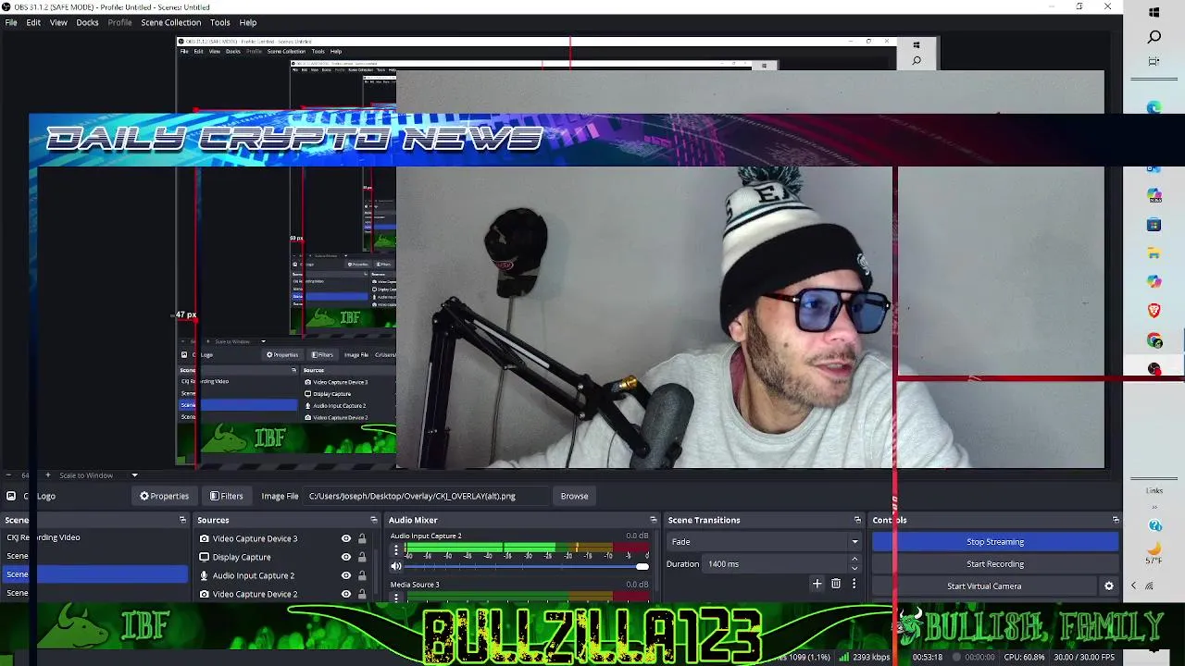Viewport: 1185px width, 666px height.
Task: Open File Explorer from the taskbar
Action: (x=1154, y=253)
